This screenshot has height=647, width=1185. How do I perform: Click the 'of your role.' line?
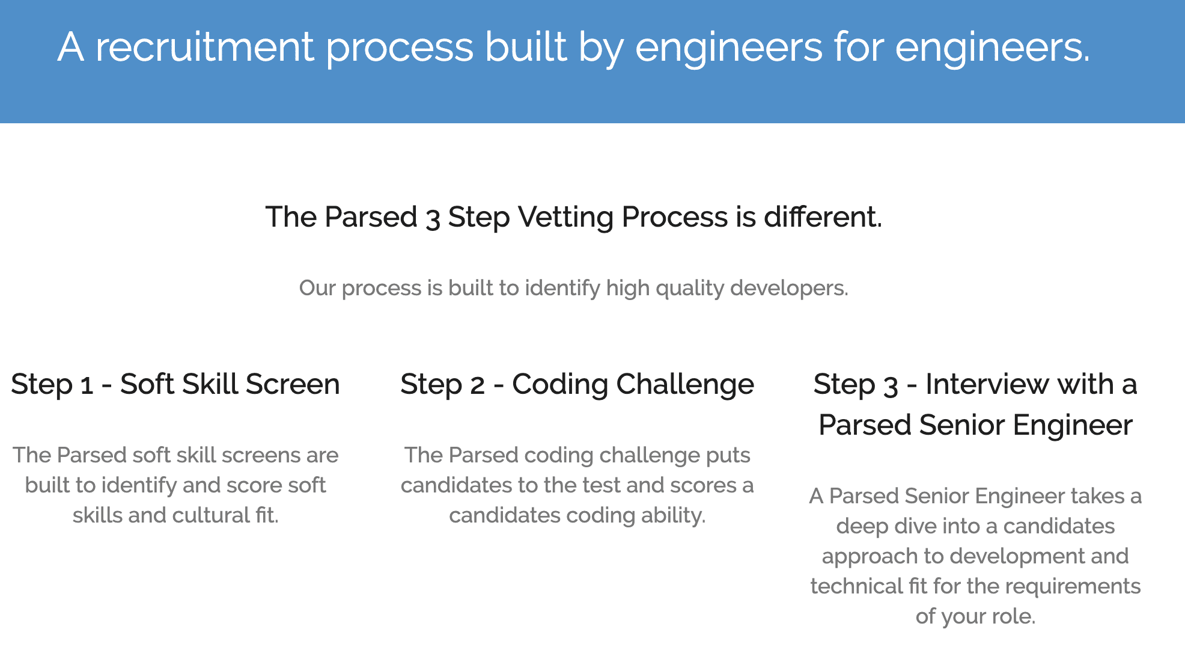coord(975,616)
